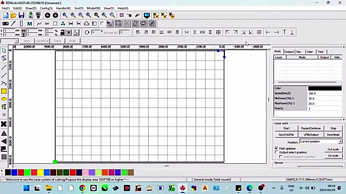Viewport: 346px width, 194px height.
Task: Click the Speed value 100.0 field
Action: point(325,93)
